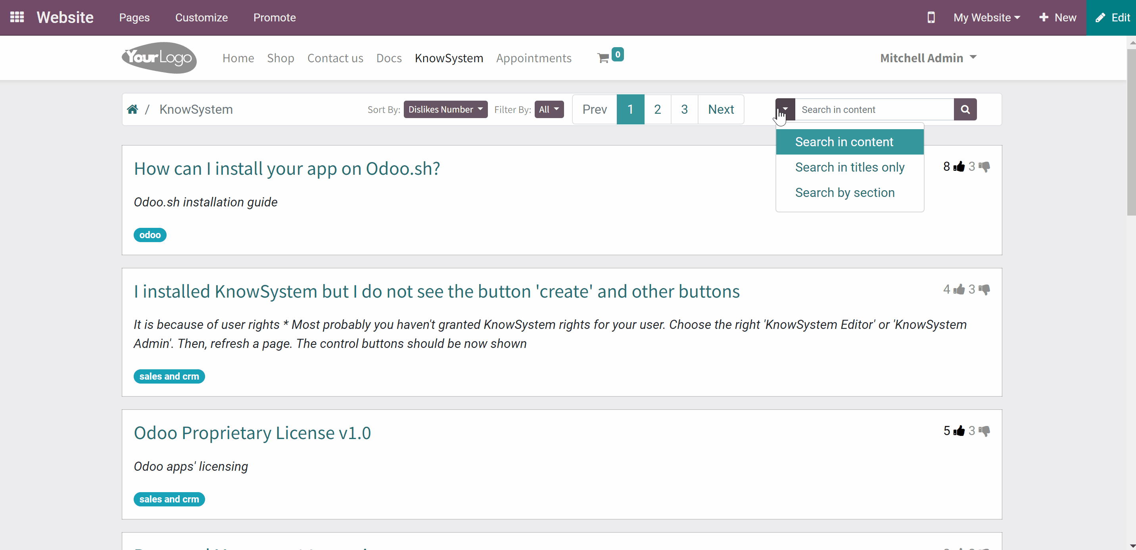Open the Pages menu
1136x550 pixels.
click(x=134, y=17)
